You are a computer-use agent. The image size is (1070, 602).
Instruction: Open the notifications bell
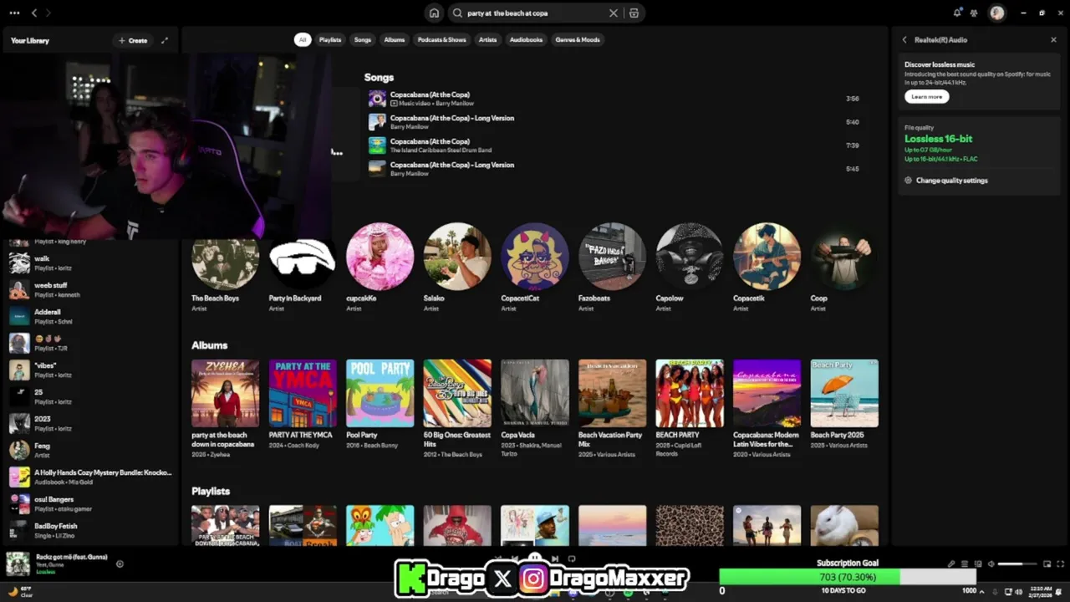coord(957,13)
